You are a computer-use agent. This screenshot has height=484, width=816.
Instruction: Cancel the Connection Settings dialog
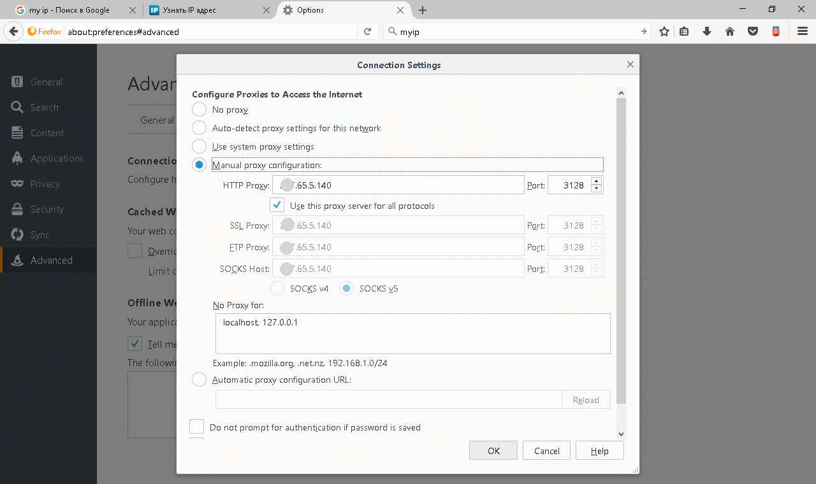(x=546, y=450)
